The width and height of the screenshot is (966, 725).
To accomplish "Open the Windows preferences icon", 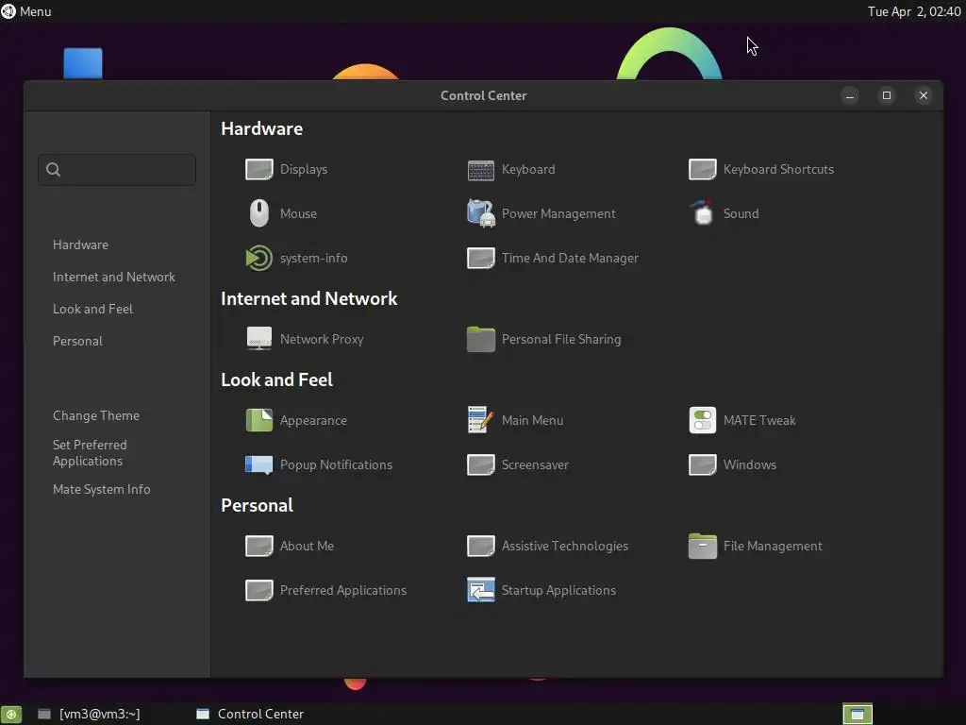I will 702,464.
